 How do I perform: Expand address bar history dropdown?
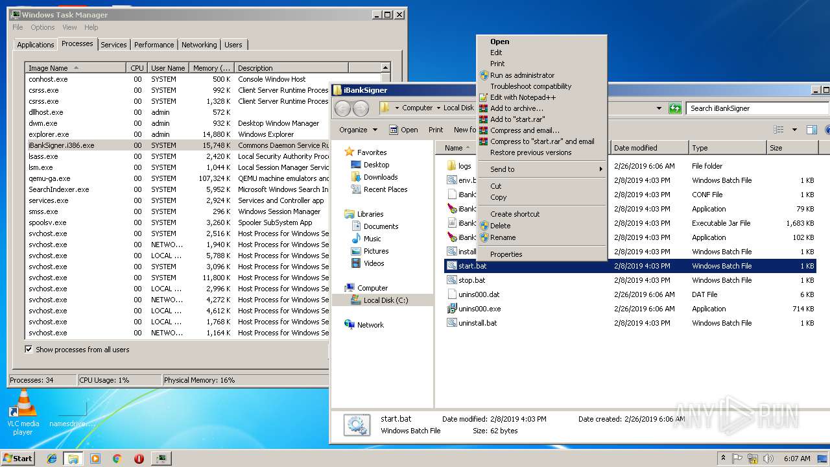tap(659, 108)
